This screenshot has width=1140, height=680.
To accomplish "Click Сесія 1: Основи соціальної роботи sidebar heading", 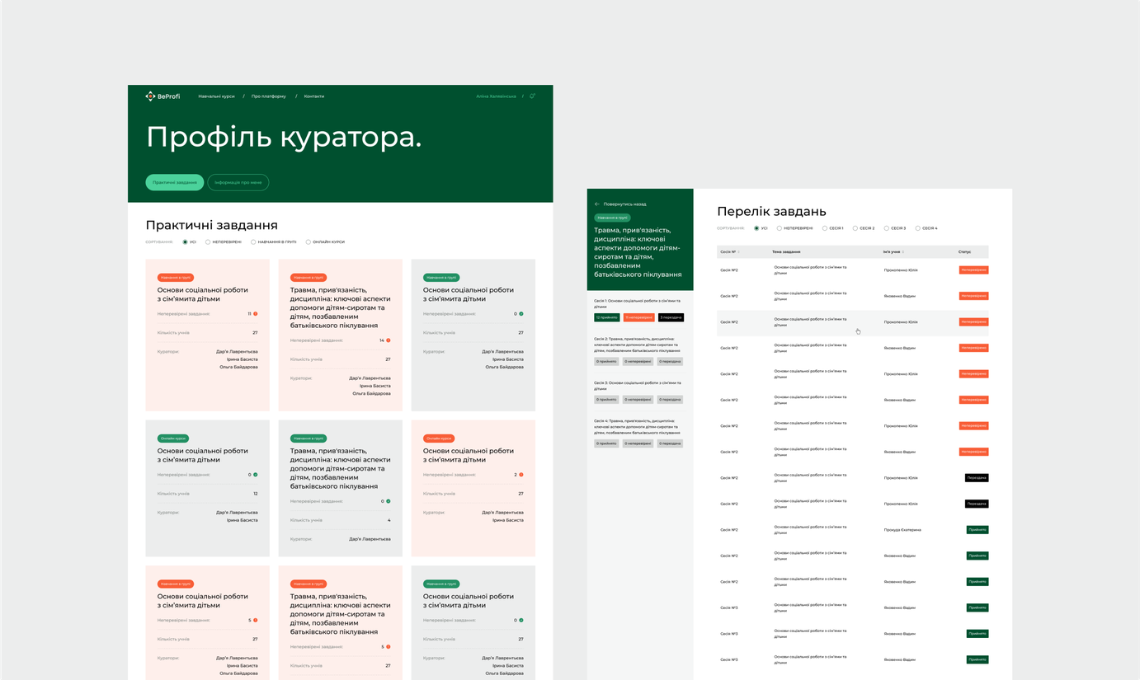I will 638,304.
